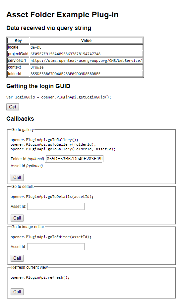Click the goToEditor(assetId) code text
Screen dimensions: 183x307
(x=51, y=237)
